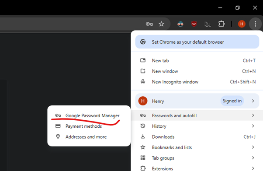Open Google Password Manager
Screen dimensions: 263x171
click(x=89, y=115)
